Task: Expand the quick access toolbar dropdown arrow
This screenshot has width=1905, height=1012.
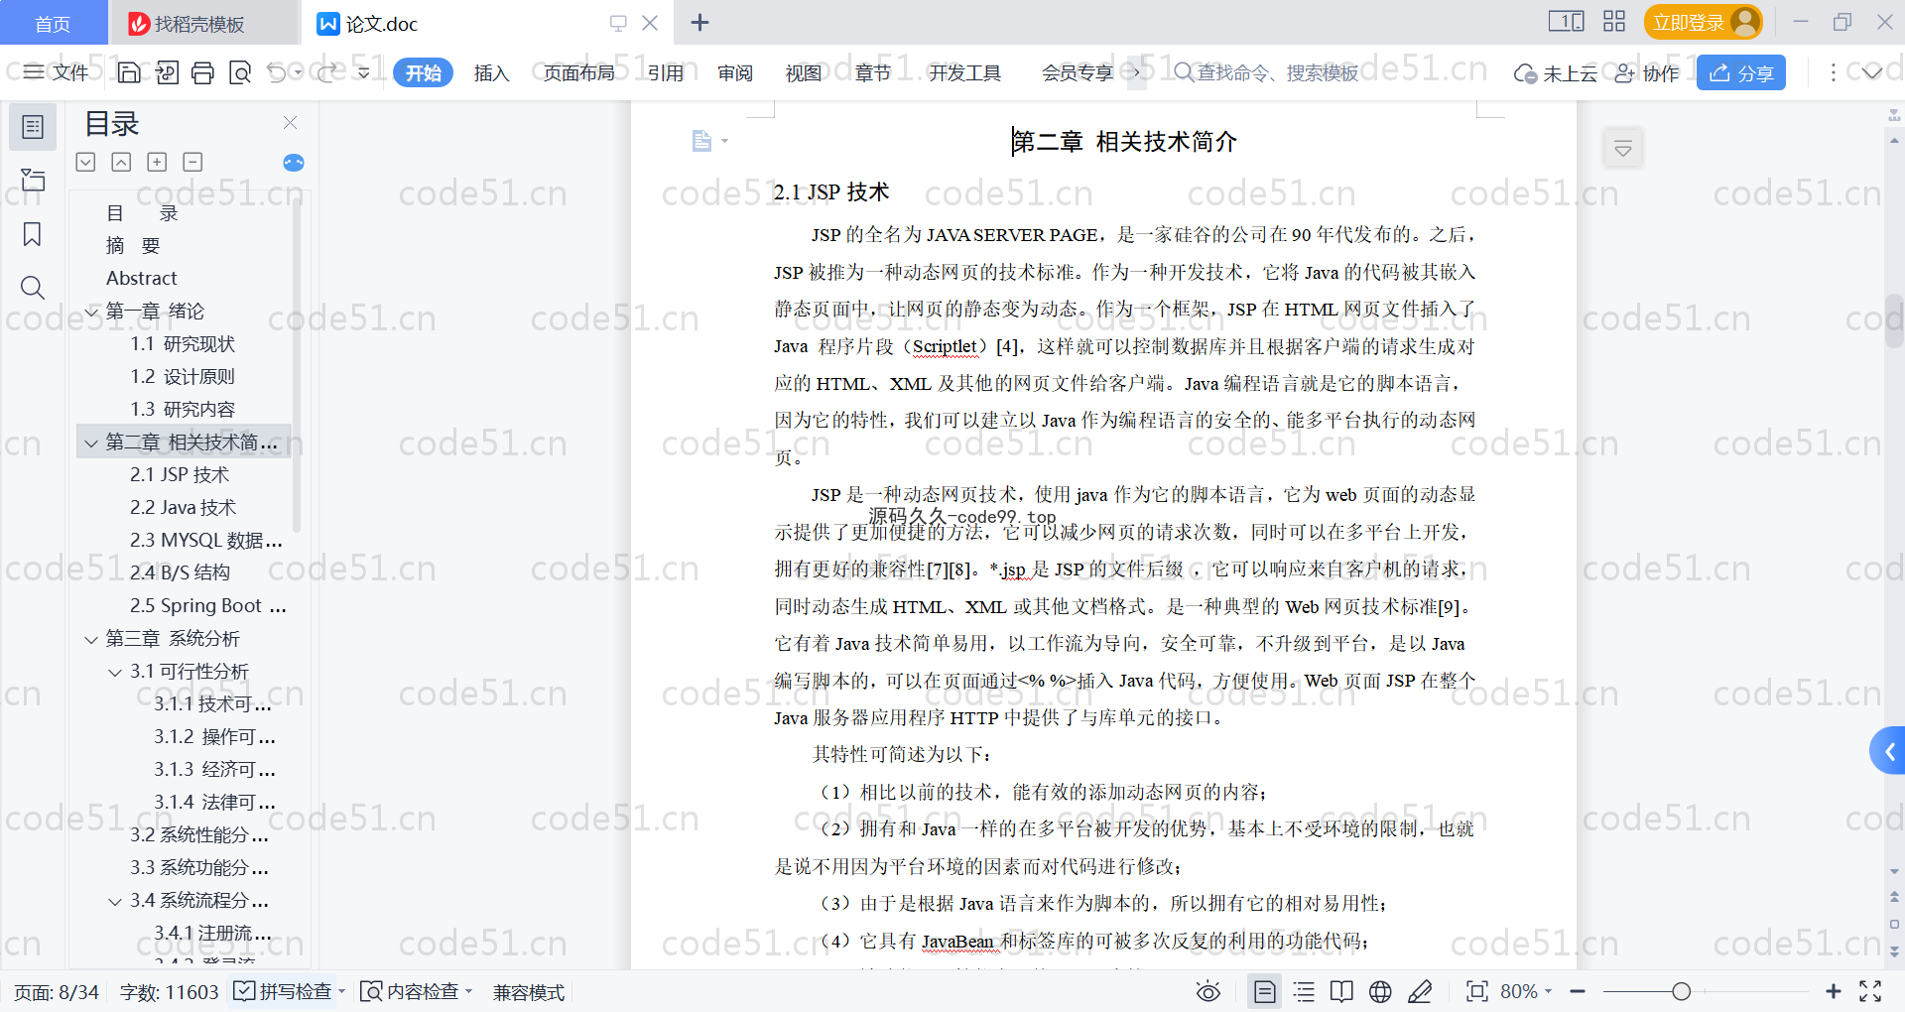Action: tap(363, 72)
